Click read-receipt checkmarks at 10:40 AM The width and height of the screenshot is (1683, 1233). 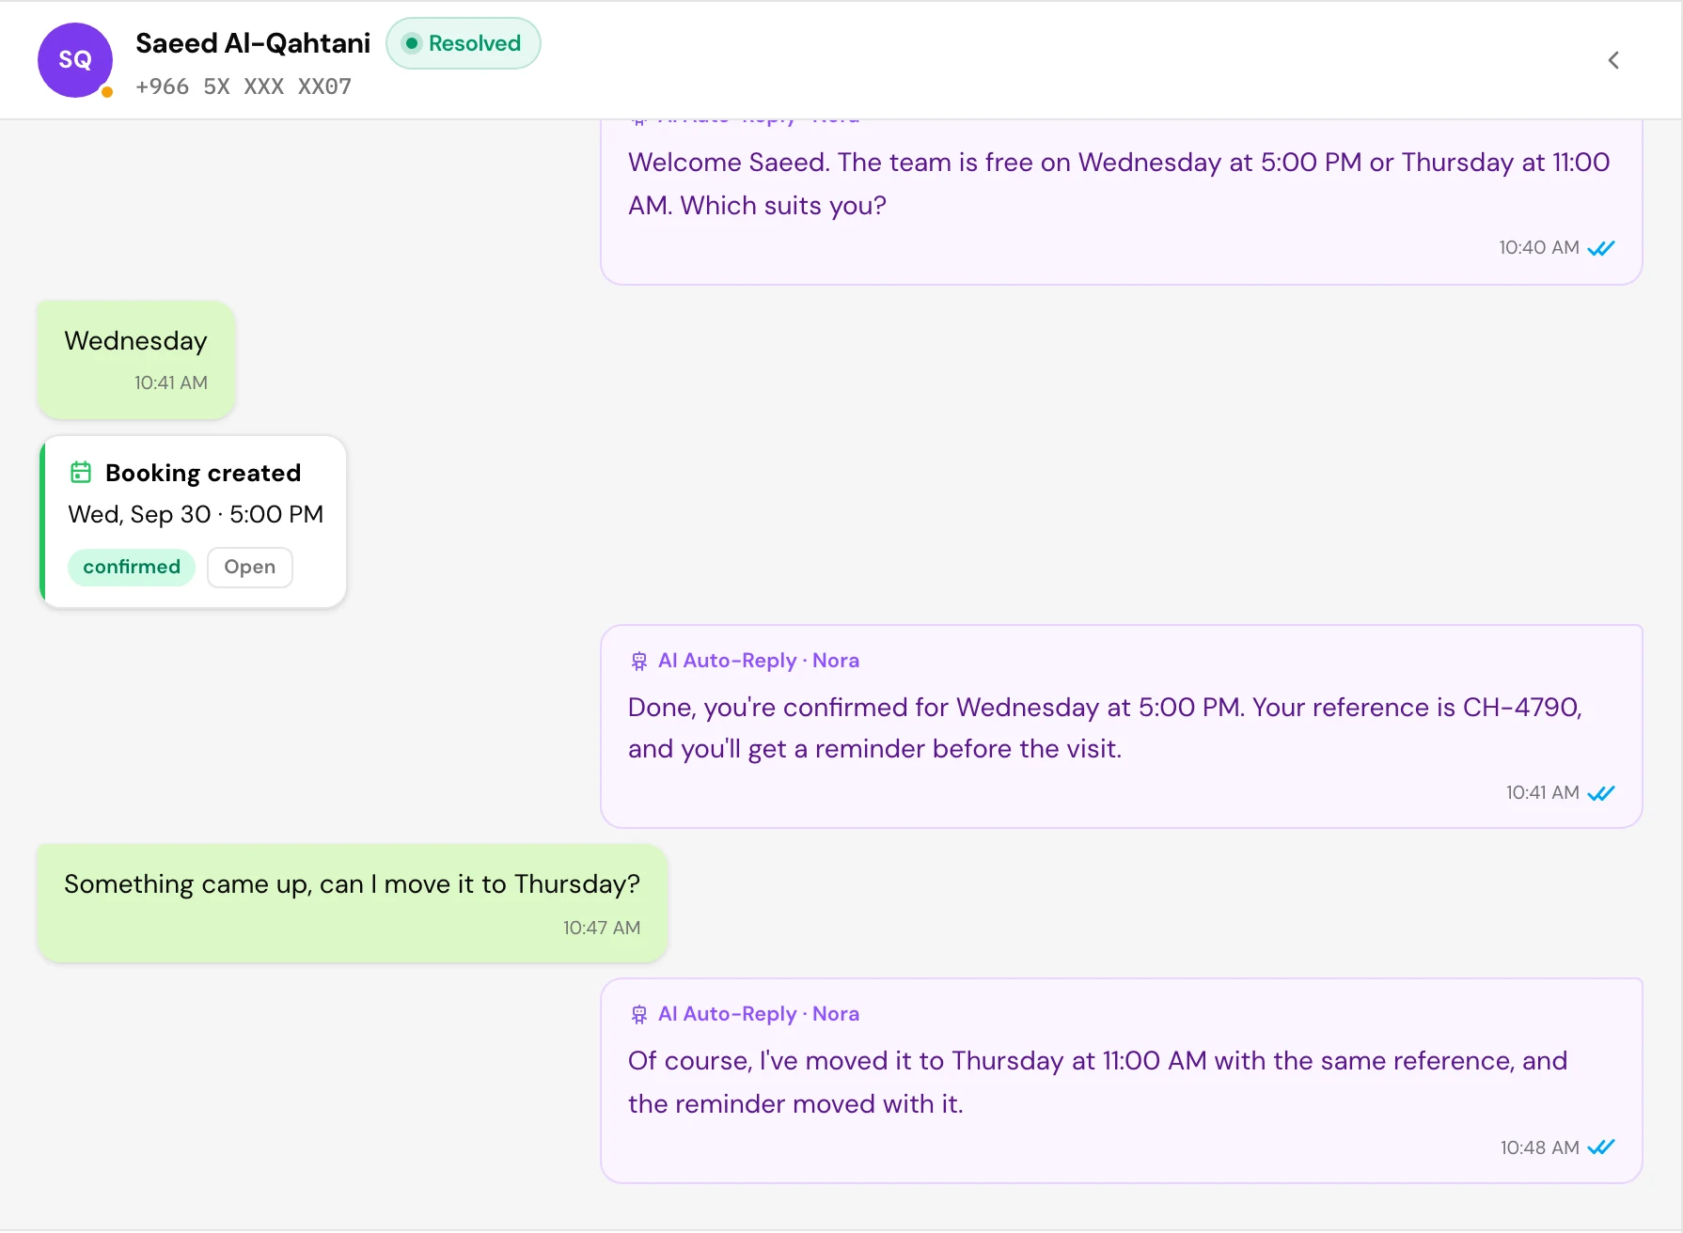click(x=1601, y=248)
